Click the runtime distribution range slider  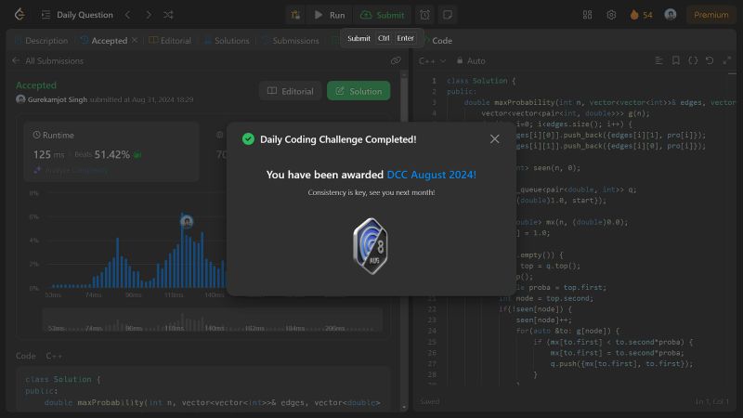213,320
